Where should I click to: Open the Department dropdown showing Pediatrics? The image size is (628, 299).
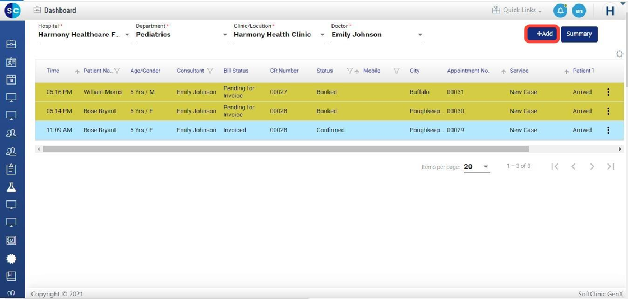tap(225, 35)
